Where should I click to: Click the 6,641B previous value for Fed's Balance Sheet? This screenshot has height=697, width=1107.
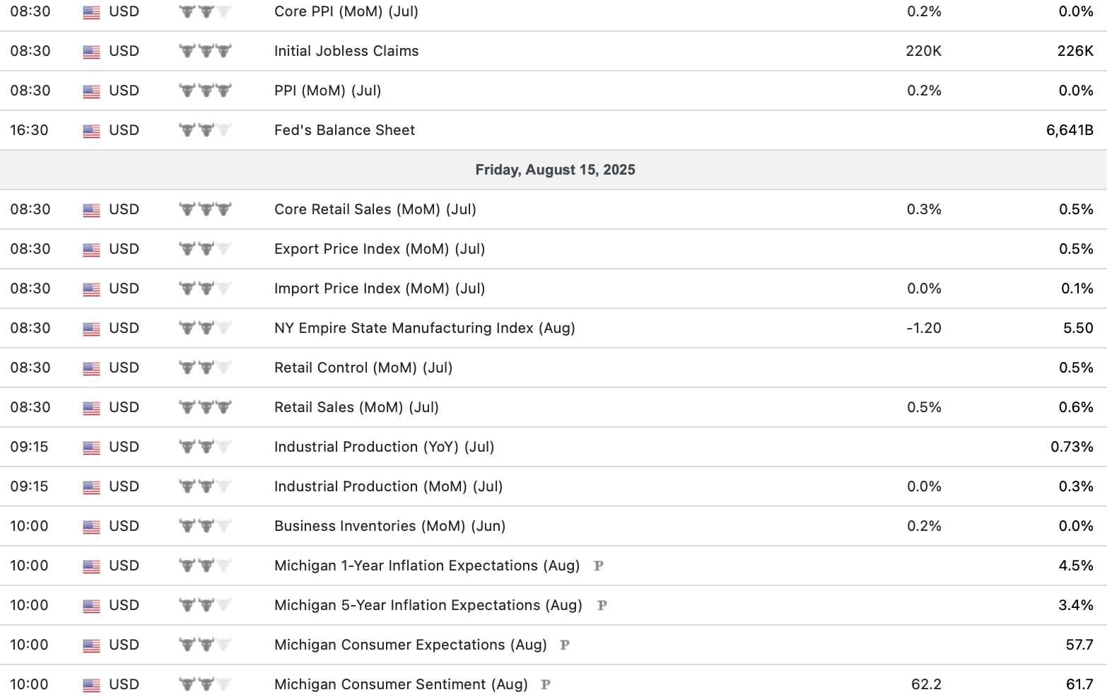(x=1069, y=130)
